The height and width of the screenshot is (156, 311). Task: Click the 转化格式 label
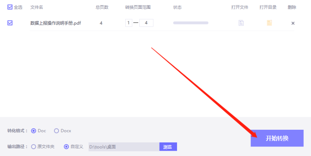18,131
